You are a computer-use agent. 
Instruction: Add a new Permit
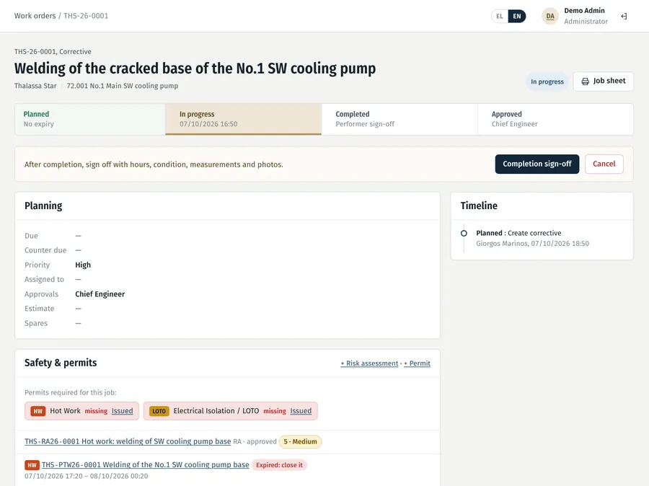418,363
